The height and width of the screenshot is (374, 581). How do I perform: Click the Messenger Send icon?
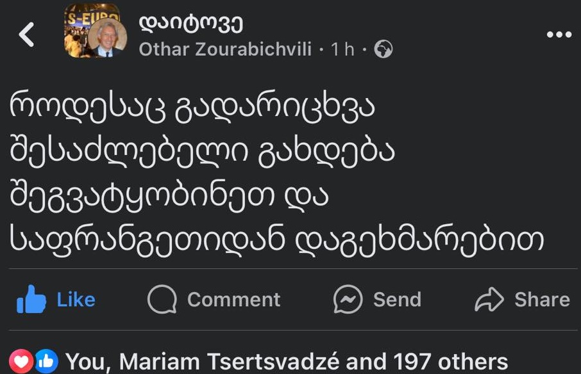point(348,300)
